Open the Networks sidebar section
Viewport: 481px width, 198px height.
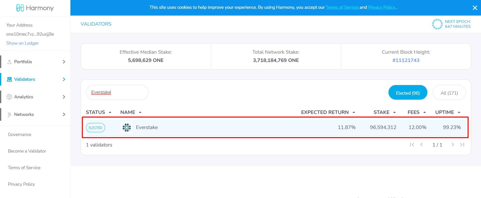click(x=35, y=114)
